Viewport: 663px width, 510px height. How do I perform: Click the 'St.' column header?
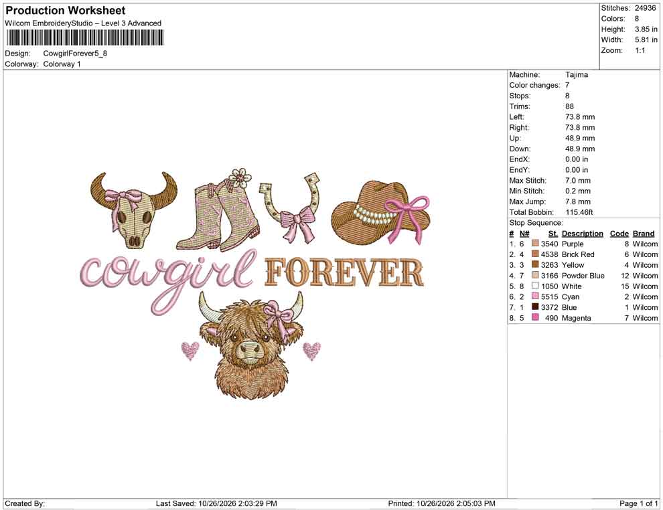tap(553, 233)
